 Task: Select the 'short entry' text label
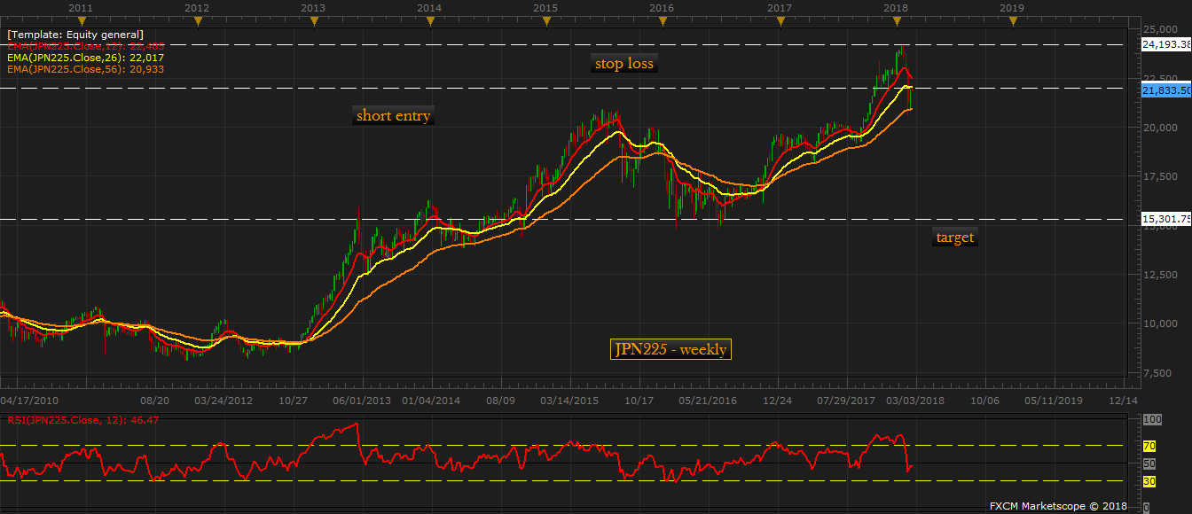pos(393,115)
